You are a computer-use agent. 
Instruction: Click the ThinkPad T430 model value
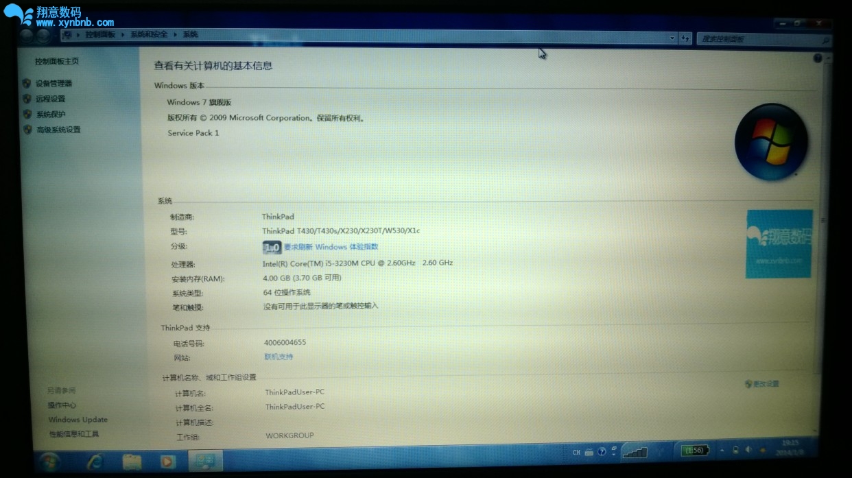click(341, 231)
